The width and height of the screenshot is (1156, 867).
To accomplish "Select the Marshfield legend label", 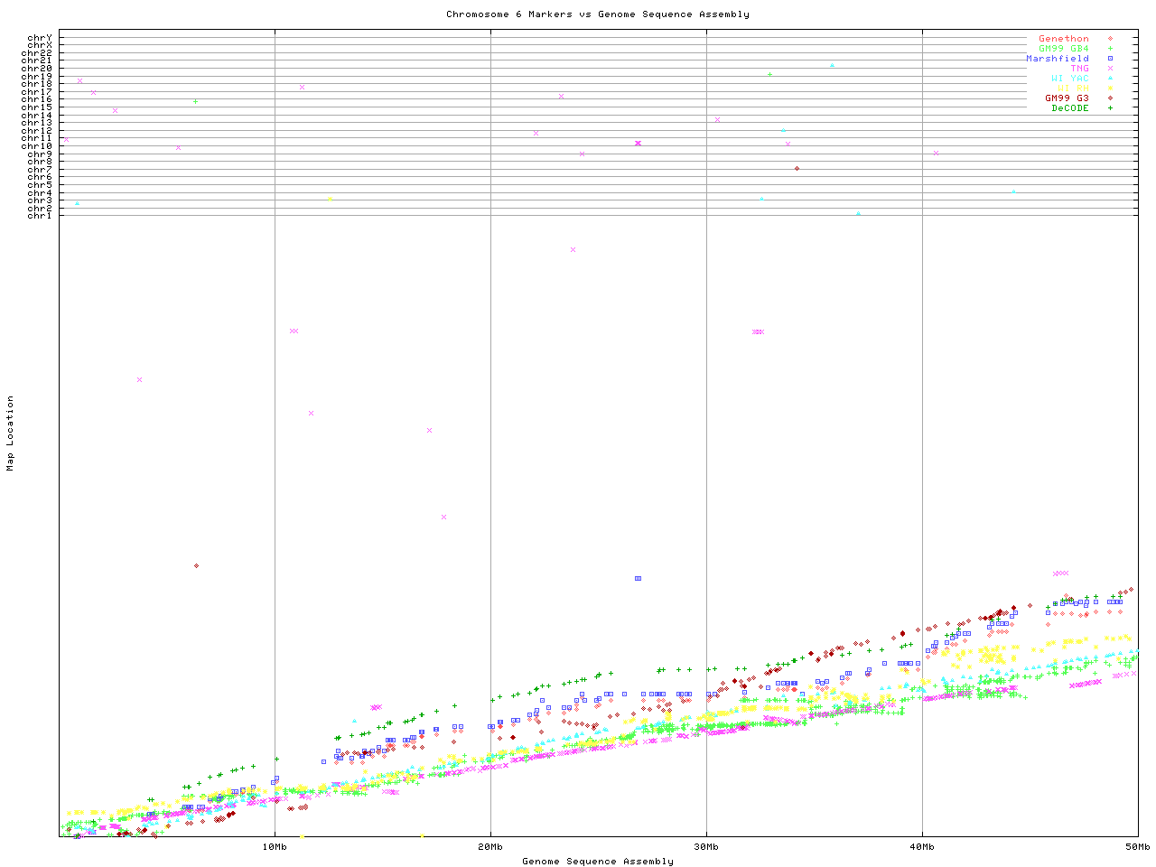I will [1057, 59].
